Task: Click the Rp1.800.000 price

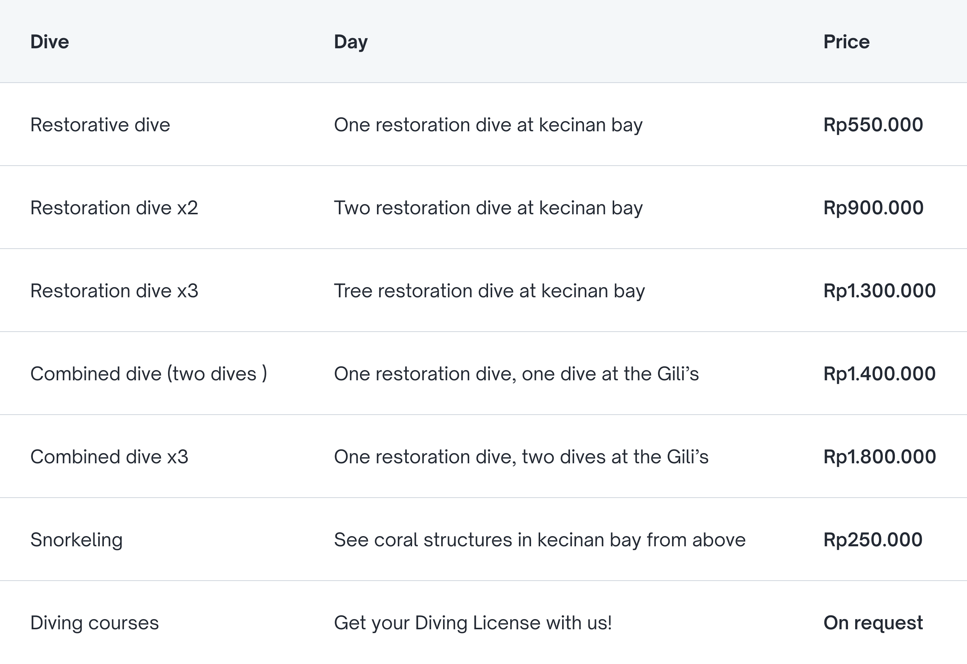Action: pos(879,456)
